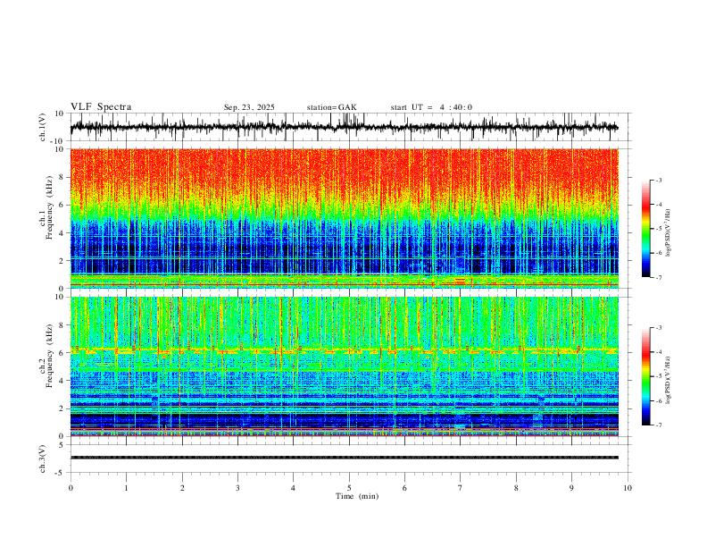707x547 pixels.
Task: Click the ch.2 spectrogram panel
Action: point(344,366)
